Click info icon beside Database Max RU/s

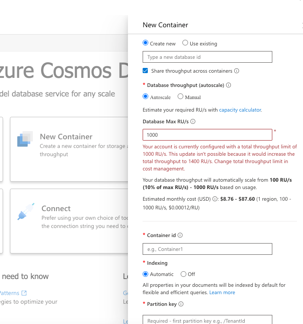pyautogui.click(x=193, y=122)
